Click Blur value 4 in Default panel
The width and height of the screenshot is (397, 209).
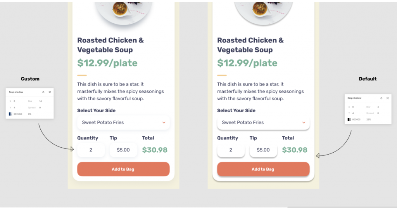point(378,107)
